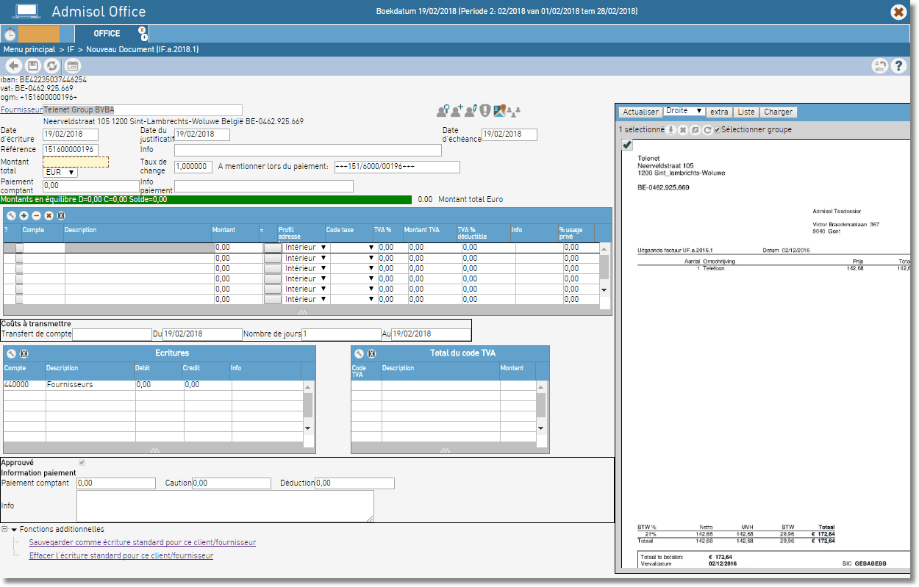Screen dimensions: 919x587
Task: Click download icon in document viewer
Action: 671,130
